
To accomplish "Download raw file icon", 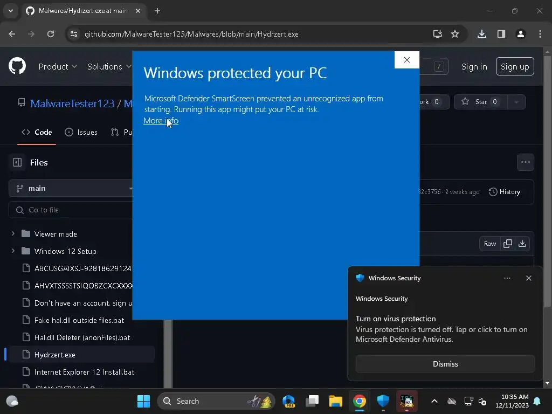I will tap(522, 244).
